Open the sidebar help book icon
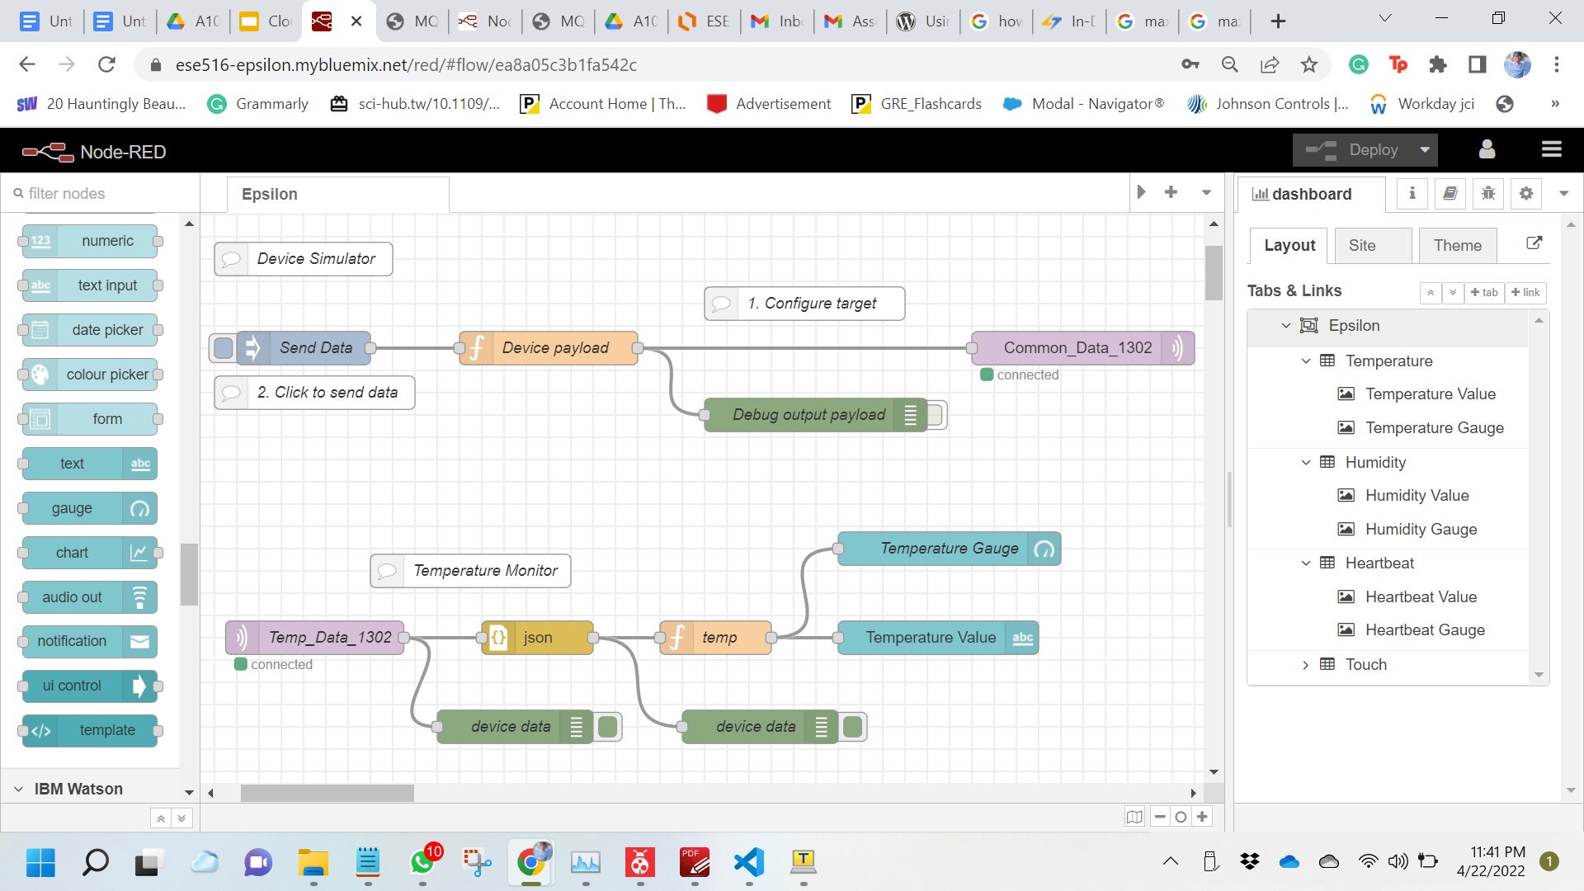 (x=1450, y=194)
